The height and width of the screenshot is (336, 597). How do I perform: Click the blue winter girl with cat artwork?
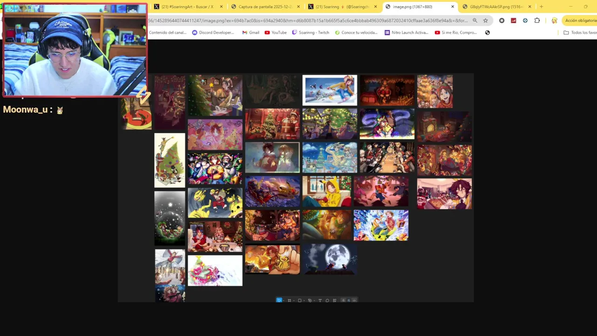(330, 158)
